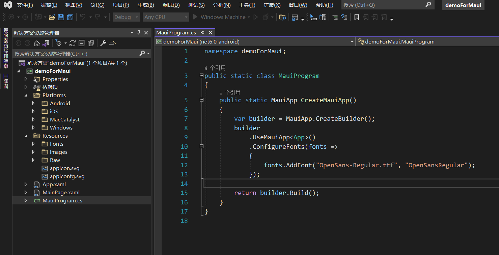Screen dimensions: 499x255
Task: Click the browser window home icon in toolbar
Action: click(x=295, y=17)
